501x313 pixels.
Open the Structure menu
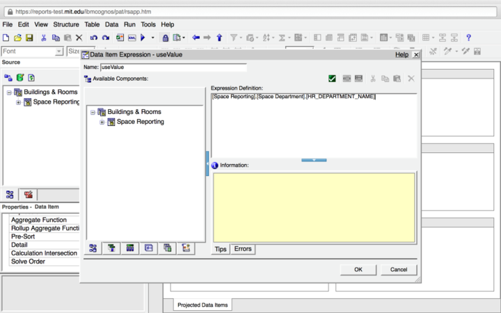(66, 24)
